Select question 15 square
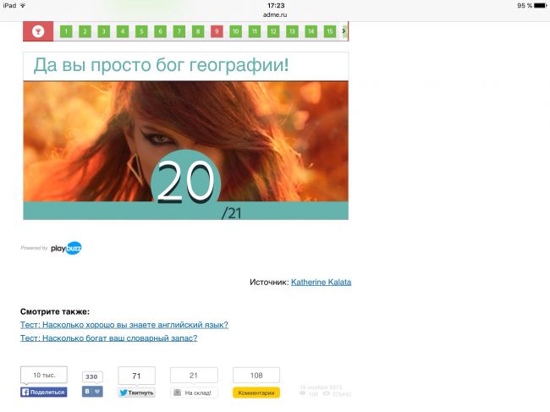Image resolution: width=550 pixels, height=412 pixels. [329, 31]
